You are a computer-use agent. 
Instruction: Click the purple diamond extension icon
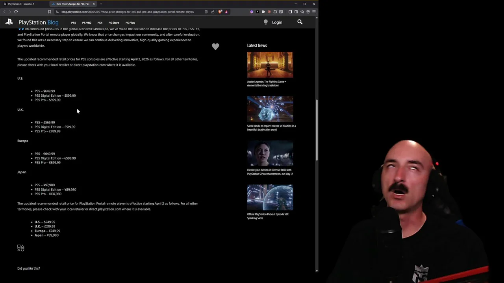click(x=252, y=12)
